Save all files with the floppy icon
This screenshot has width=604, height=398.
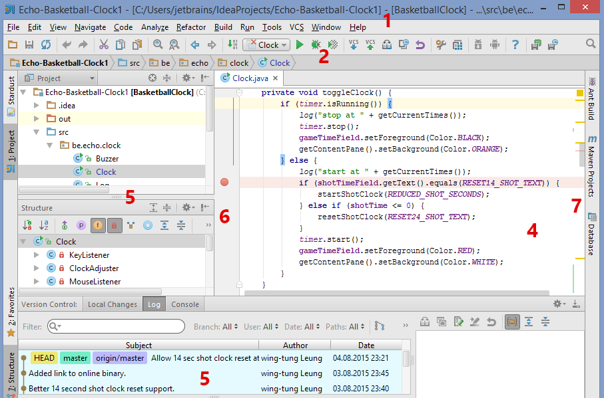click(29, 45)
